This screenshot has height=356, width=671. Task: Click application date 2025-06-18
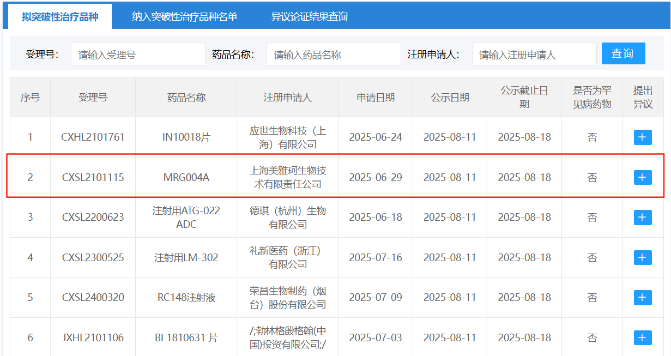[x=376, y=218]
